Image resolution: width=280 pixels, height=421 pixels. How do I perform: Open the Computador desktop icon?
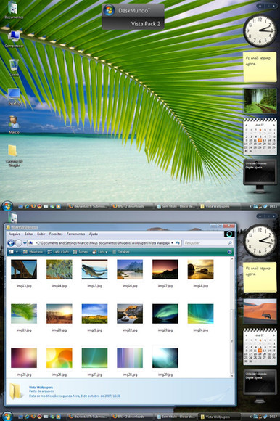point(14,39)
